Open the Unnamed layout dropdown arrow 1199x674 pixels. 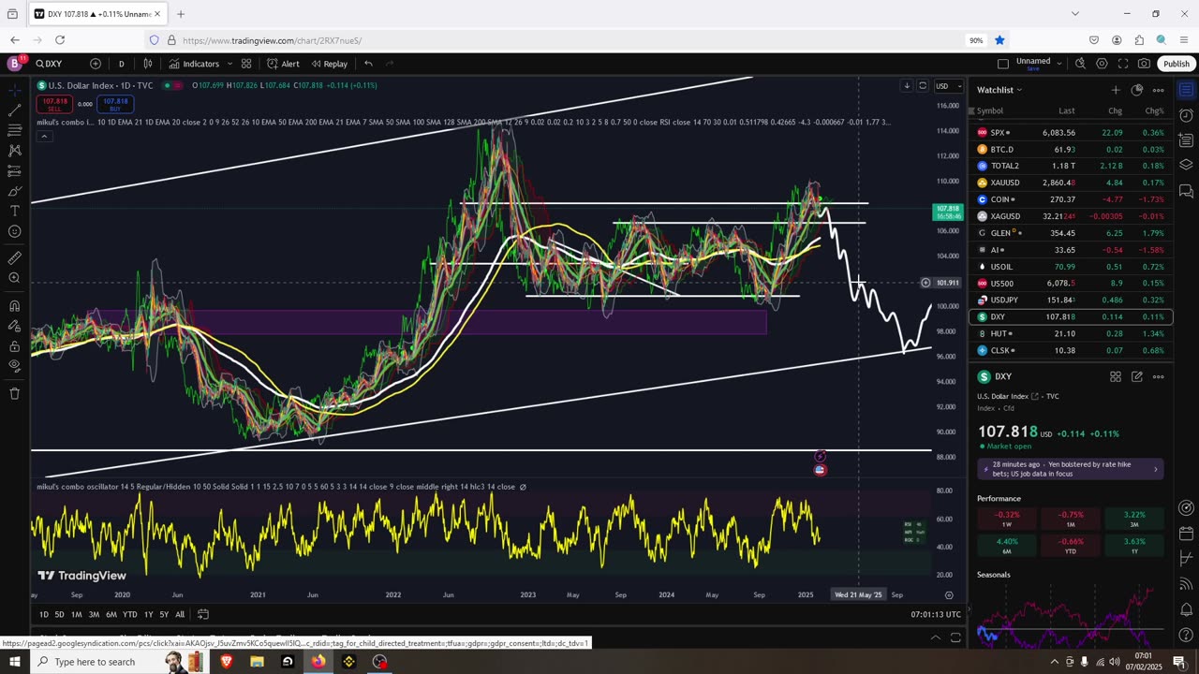click(1058, 64)
